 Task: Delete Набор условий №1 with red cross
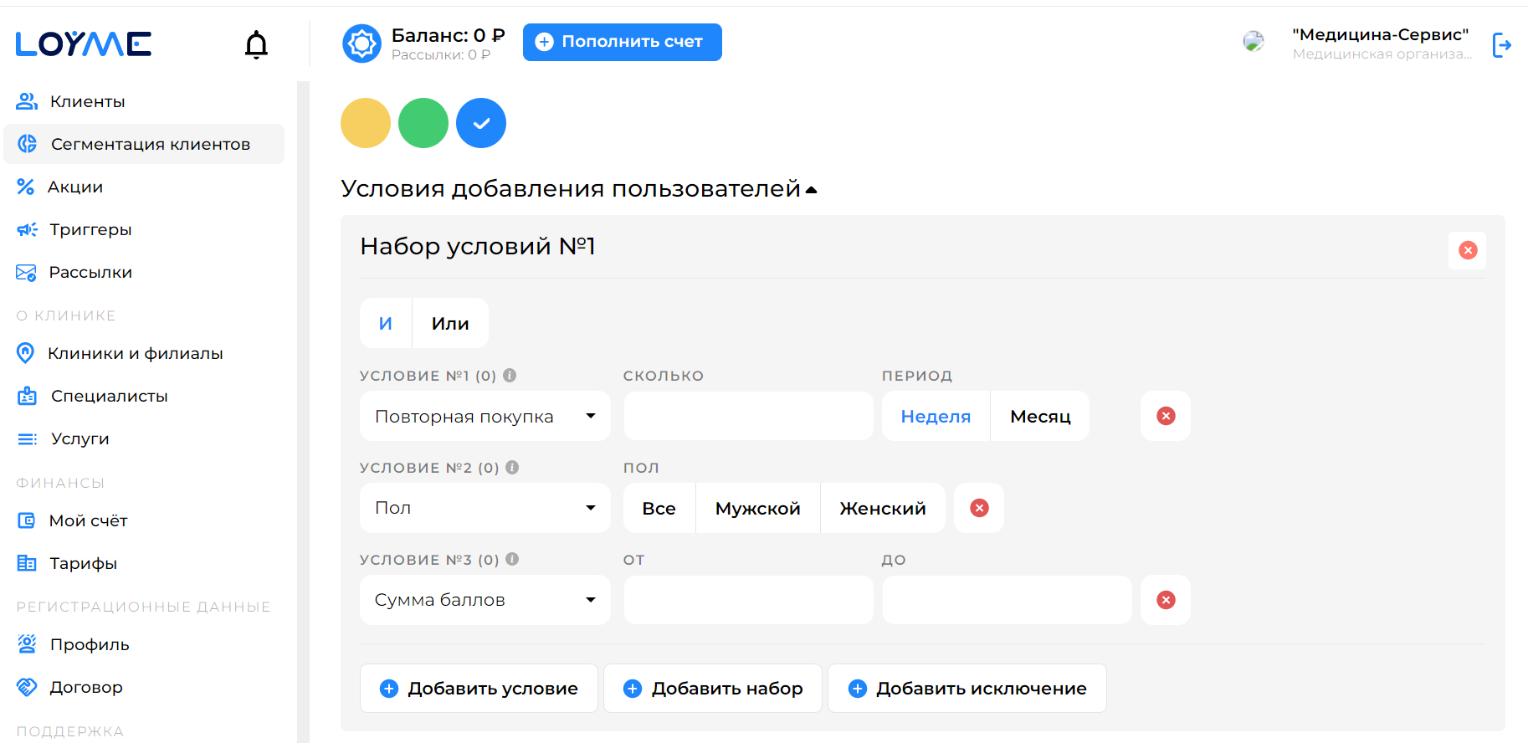pos(1468,250)
